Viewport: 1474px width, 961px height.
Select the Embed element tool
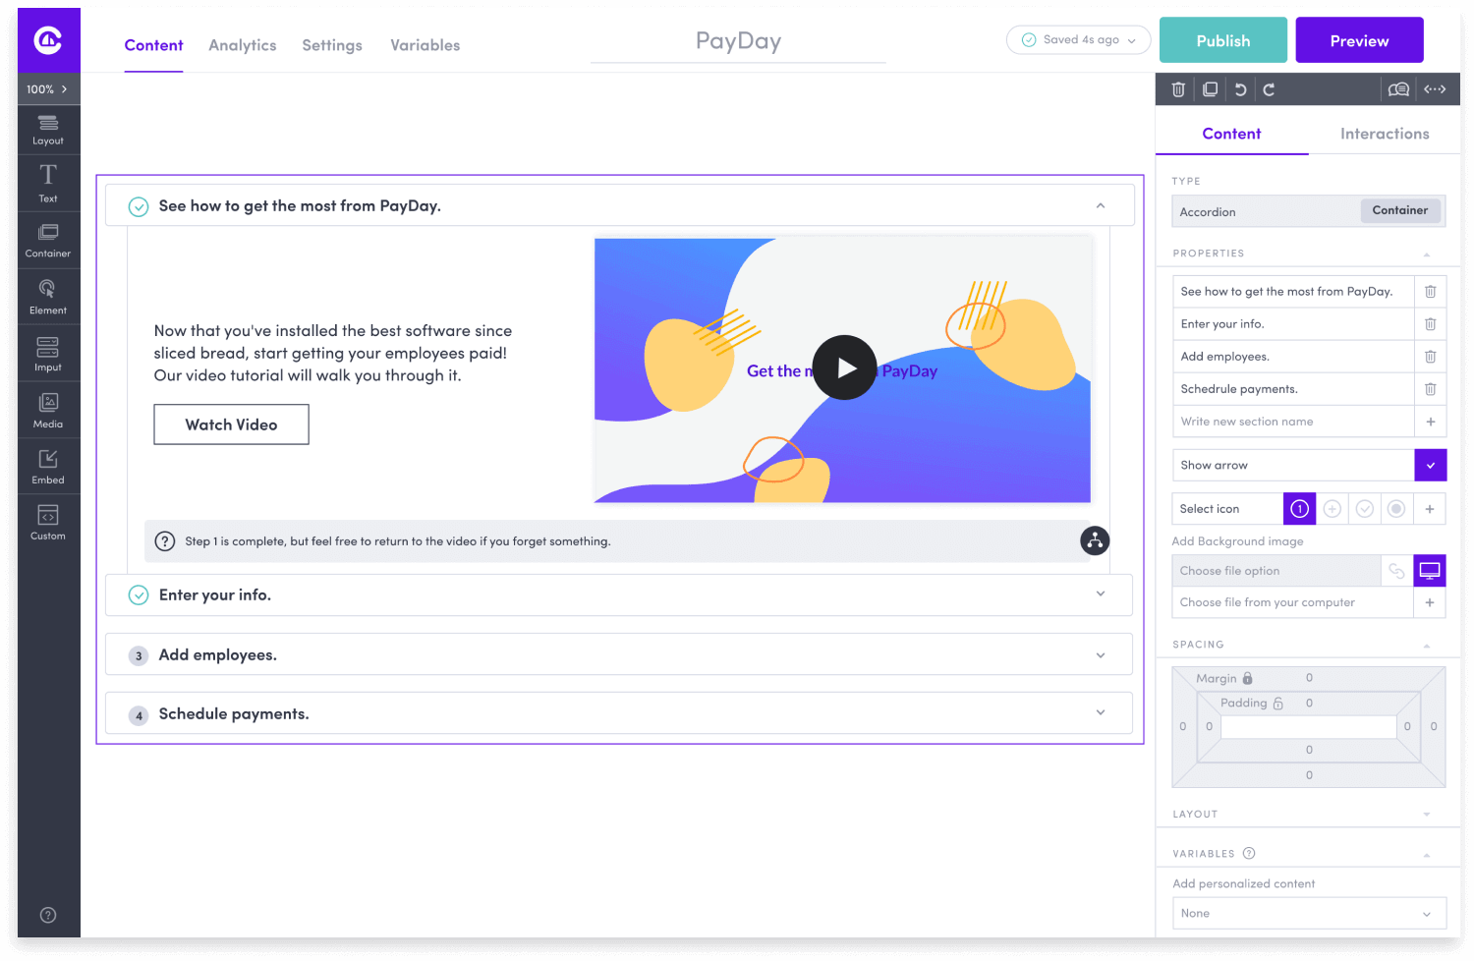tap(47, 465)
